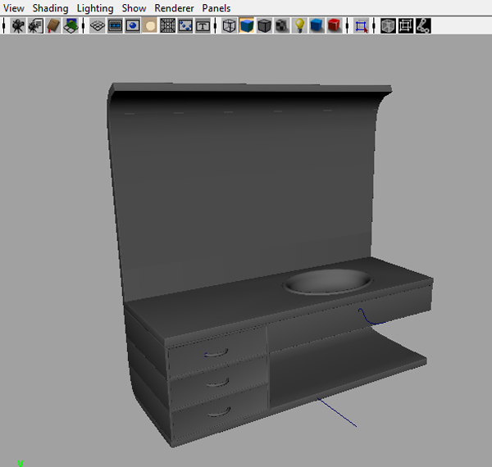Viewport: 492px width, 467px height.
Task: Open the Shading menu
Action: 50,8
